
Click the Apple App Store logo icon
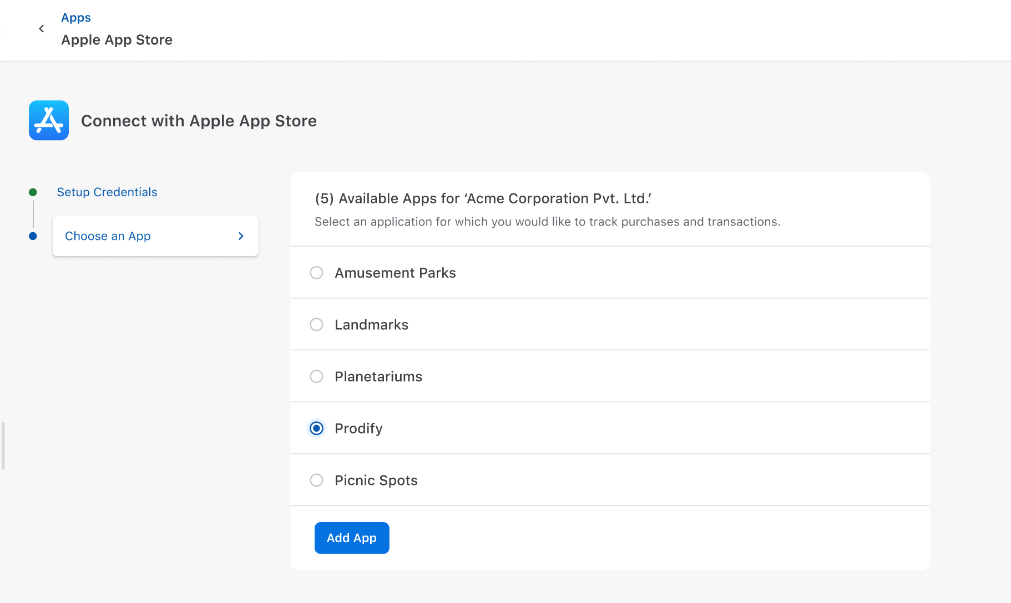49,120
